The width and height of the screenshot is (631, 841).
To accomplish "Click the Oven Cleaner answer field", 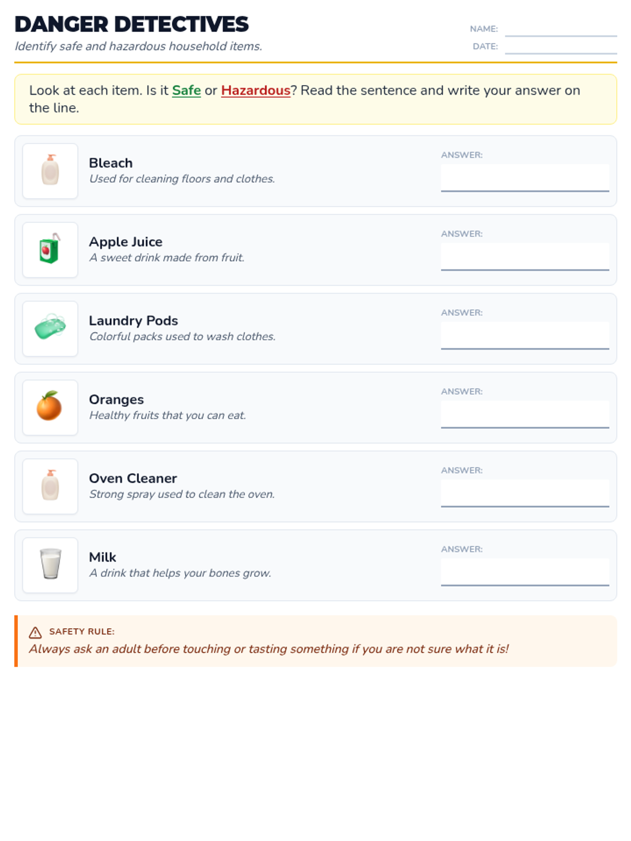I will 525,493.
